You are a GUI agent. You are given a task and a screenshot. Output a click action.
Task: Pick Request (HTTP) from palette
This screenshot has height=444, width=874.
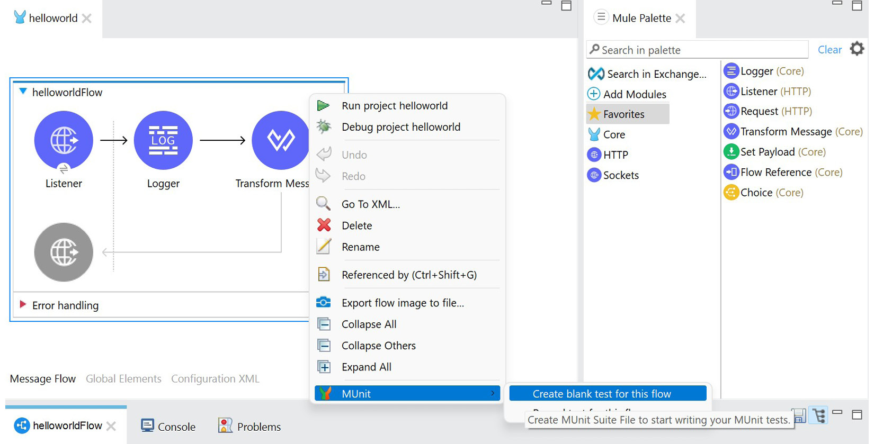(768, 111)
